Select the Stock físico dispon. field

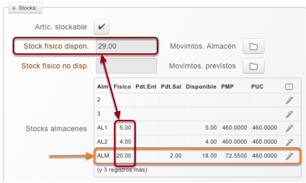click(126, 46)
